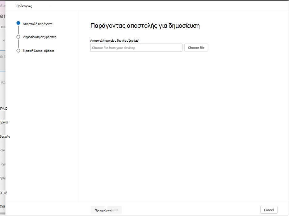Click the Choose file from your desktop field
Image resolution: width=289 pixels, height=216 pixels.
[136, 48]
